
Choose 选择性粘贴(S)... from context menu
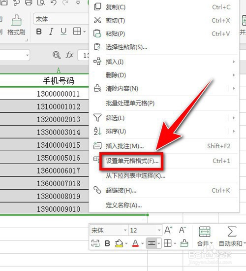[x=164, y=47]
